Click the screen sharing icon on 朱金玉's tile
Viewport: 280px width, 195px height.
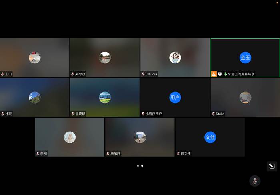220,74
